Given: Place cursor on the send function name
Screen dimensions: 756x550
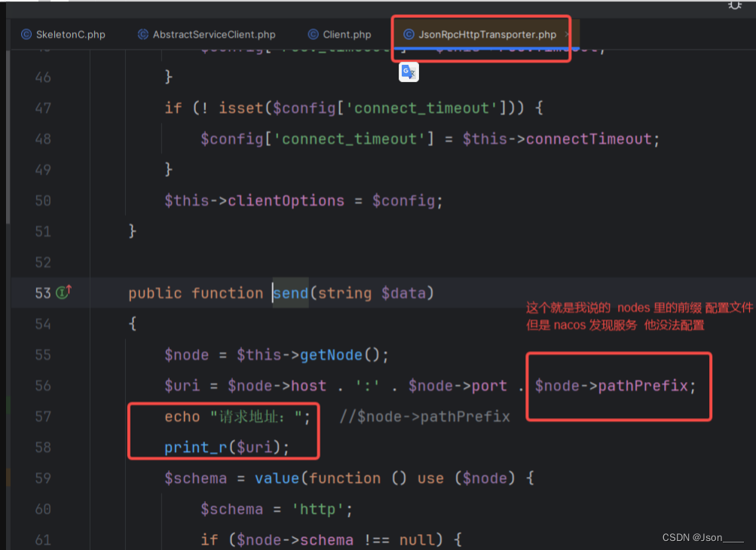Looking at the screenshot, I should (x=290, y=292).
